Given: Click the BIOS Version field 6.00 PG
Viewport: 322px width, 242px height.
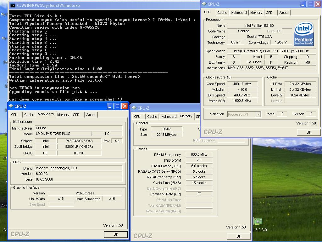Looking at the screenshot, I should point(79,174).
